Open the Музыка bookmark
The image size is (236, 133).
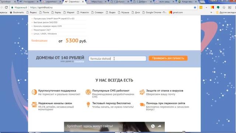[124, 13]
